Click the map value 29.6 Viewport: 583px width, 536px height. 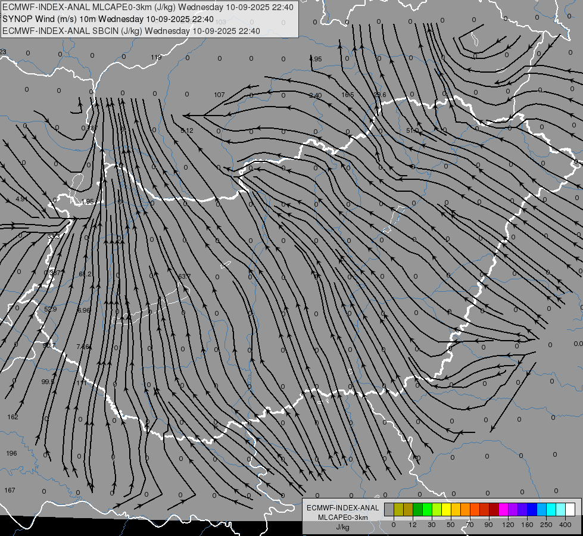click(x=379, y=95)
